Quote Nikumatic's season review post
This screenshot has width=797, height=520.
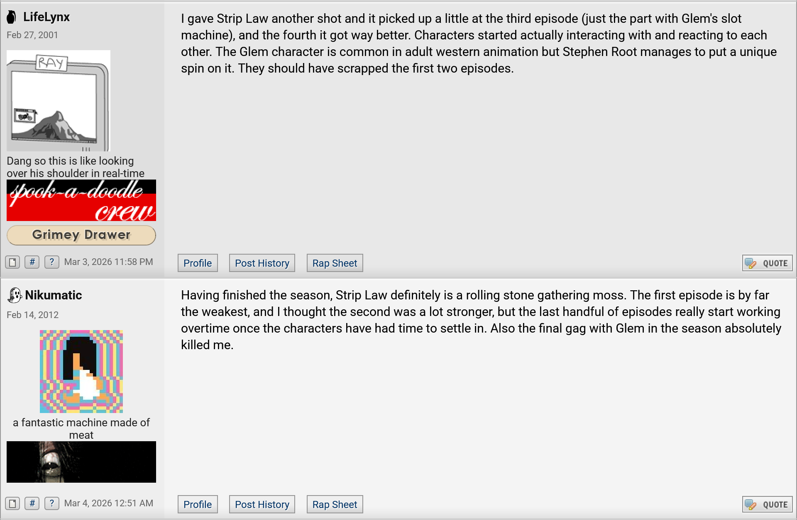(767, 505)
